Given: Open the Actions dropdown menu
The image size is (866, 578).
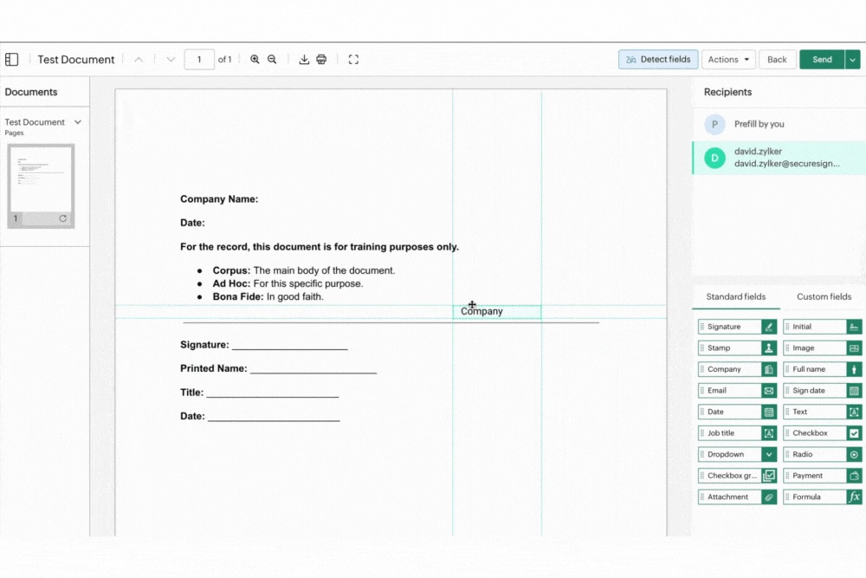Looking at the screenshot, I should tap(728, 60).
